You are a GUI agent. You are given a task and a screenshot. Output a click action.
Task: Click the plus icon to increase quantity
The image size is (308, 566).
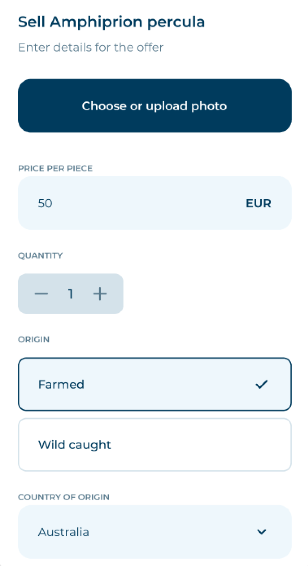click(x=100, y=294)
